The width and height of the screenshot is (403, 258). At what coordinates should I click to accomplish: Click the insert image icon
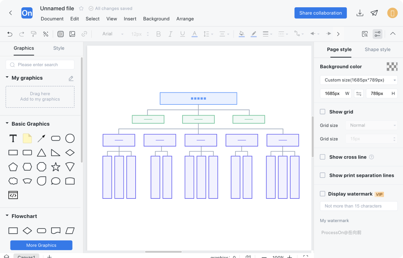click(x=72, y=34)
